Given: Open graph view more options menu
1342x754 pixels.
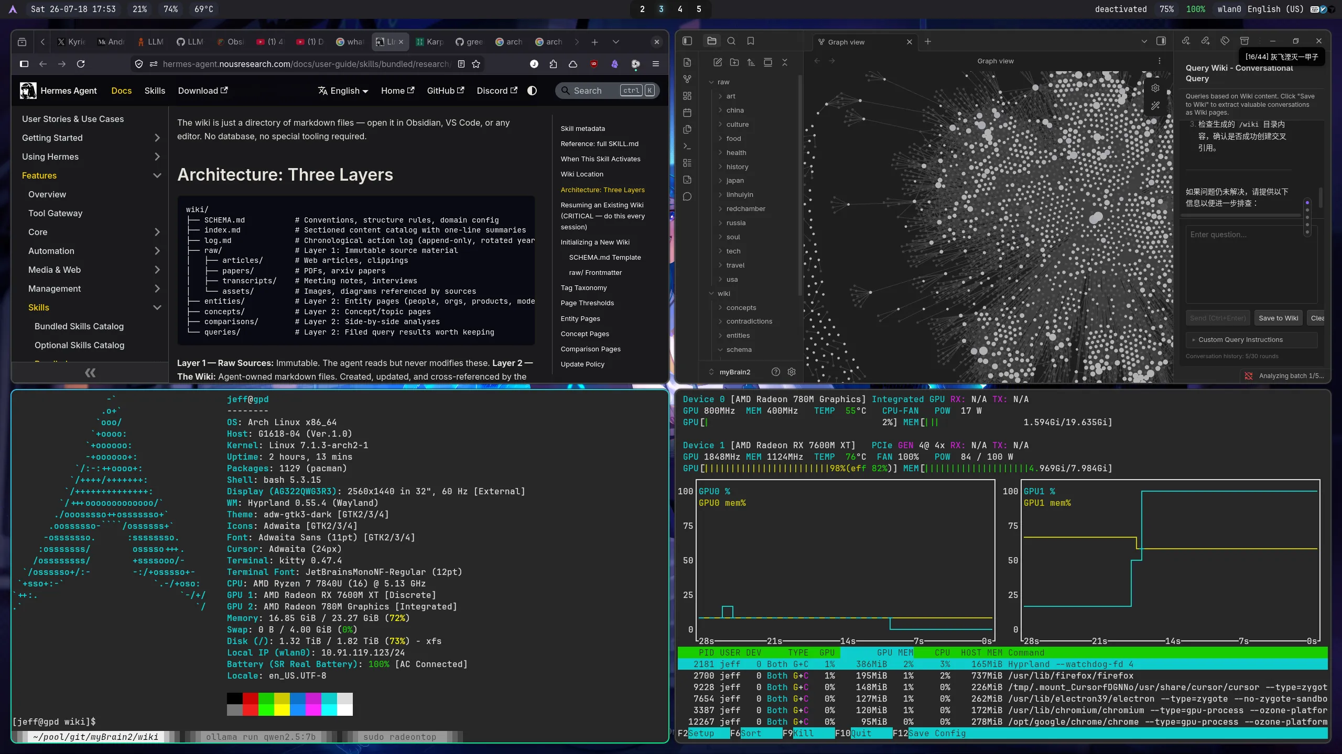Looking at the screenshot, I should pyautogui.click(x=1160, y=61).
